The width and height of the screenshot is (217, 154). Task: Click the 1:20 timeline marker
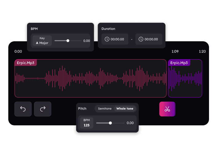(202, 51)
